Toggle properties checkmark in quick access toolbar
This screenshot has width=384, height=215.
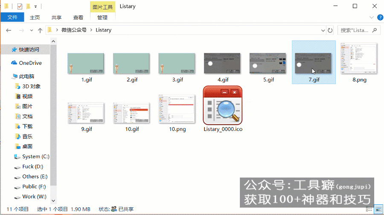tap(20, 6)
